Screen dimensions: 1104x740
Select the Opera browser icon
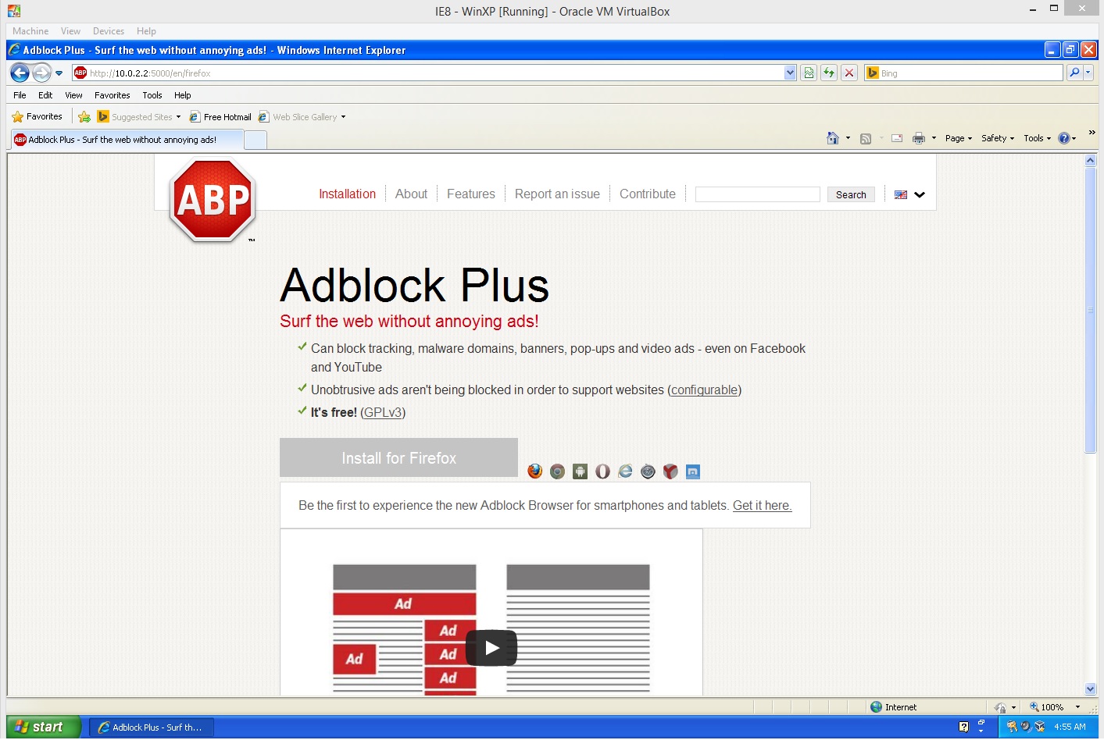point(602,471)
